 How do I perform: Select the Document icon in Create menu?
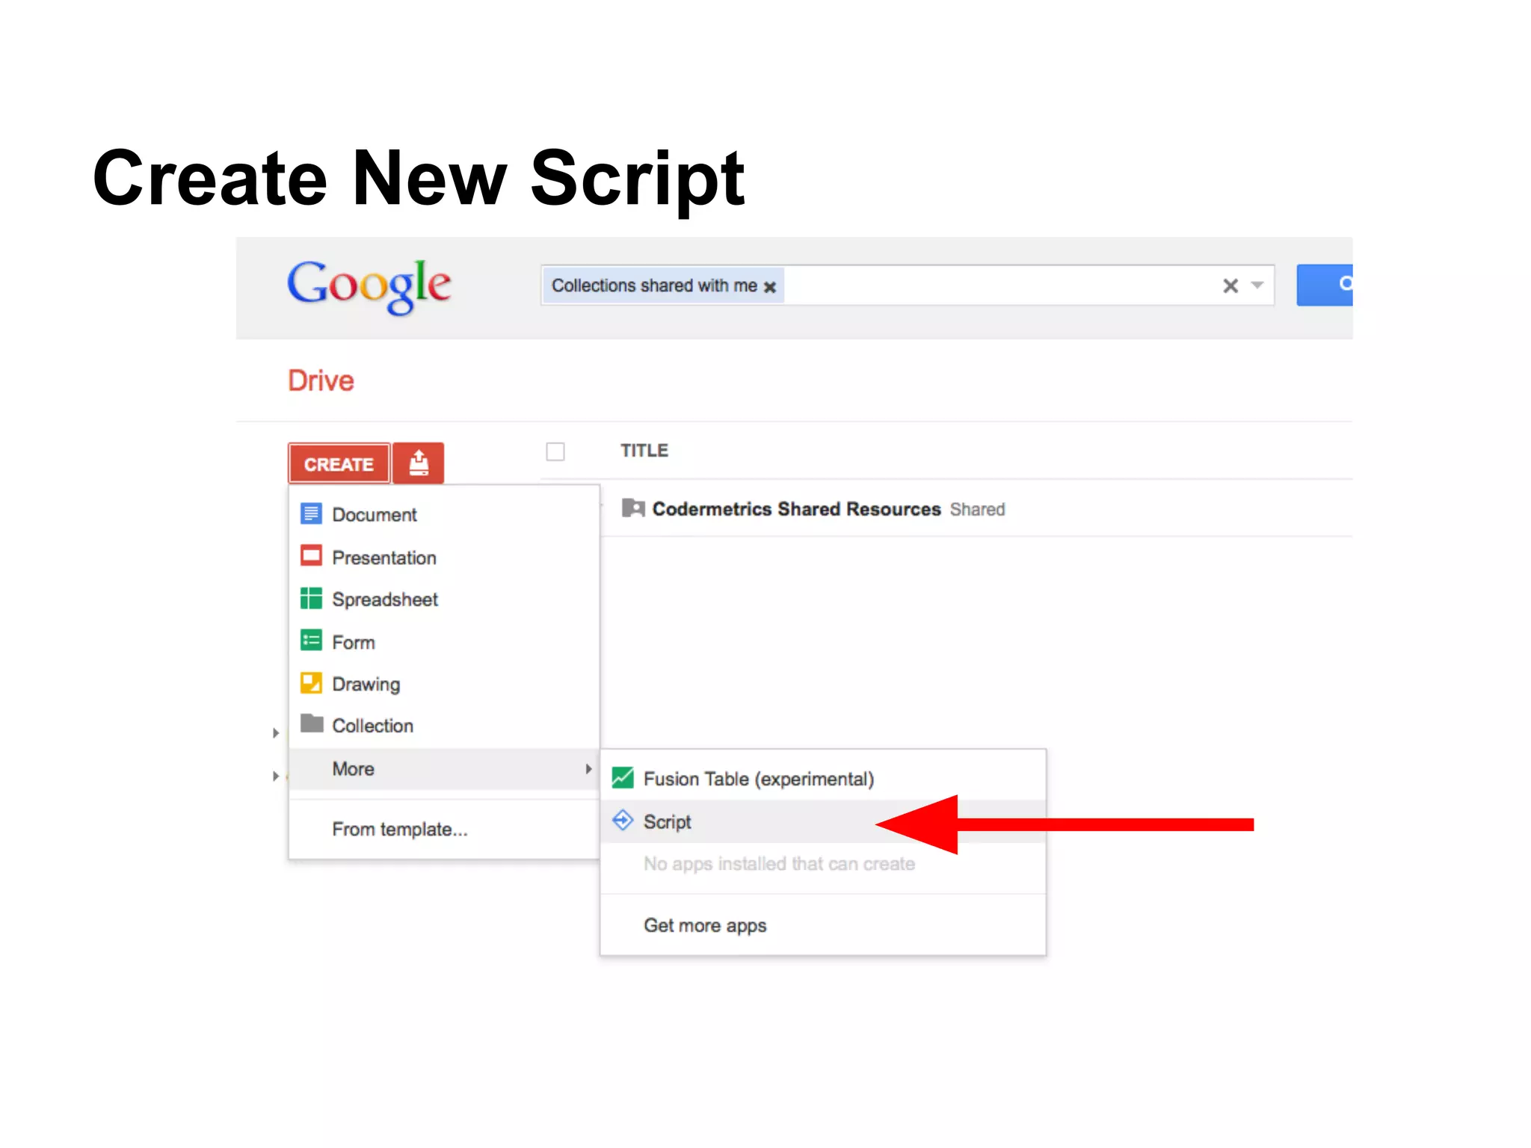click(311, 514)
